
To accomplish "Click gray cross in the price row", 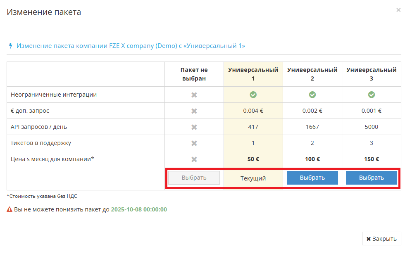I will (194, 159).
